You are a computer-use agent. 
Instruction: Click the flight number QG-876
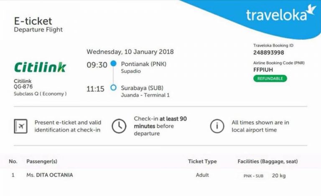(23, 87)
